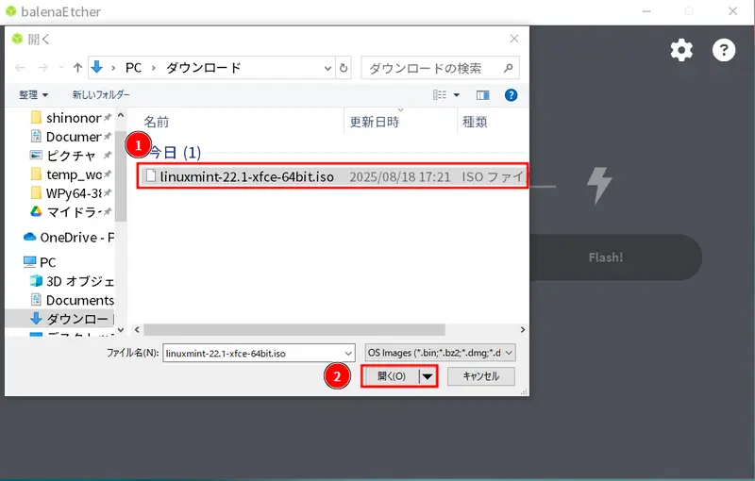This screenshot has height=481, width=755.
Task: Select 3D オブジェクト folder
Action: [72, 281]
